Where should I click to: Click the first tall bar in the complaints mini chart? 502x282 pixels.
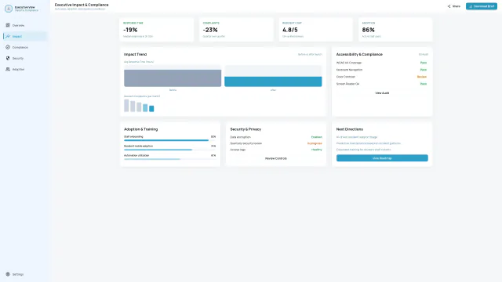click(x=126, y=106)
